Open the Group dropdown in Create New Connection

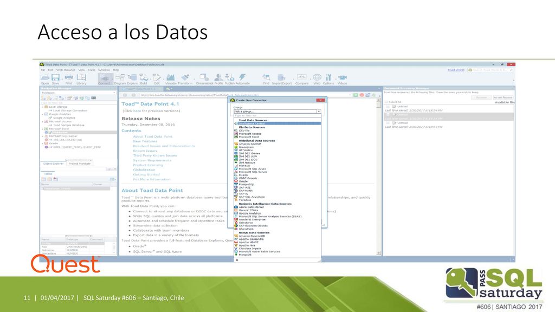pyautogui.click(x=319, y=112)
